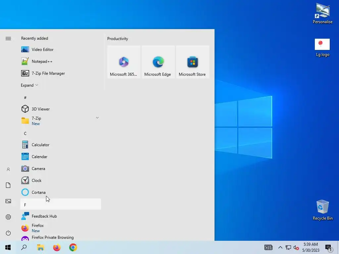This screenshot has width=339, height=254.
Task: Open the user account icon in the Start sidebar
Action: click(x=8, y=169)
